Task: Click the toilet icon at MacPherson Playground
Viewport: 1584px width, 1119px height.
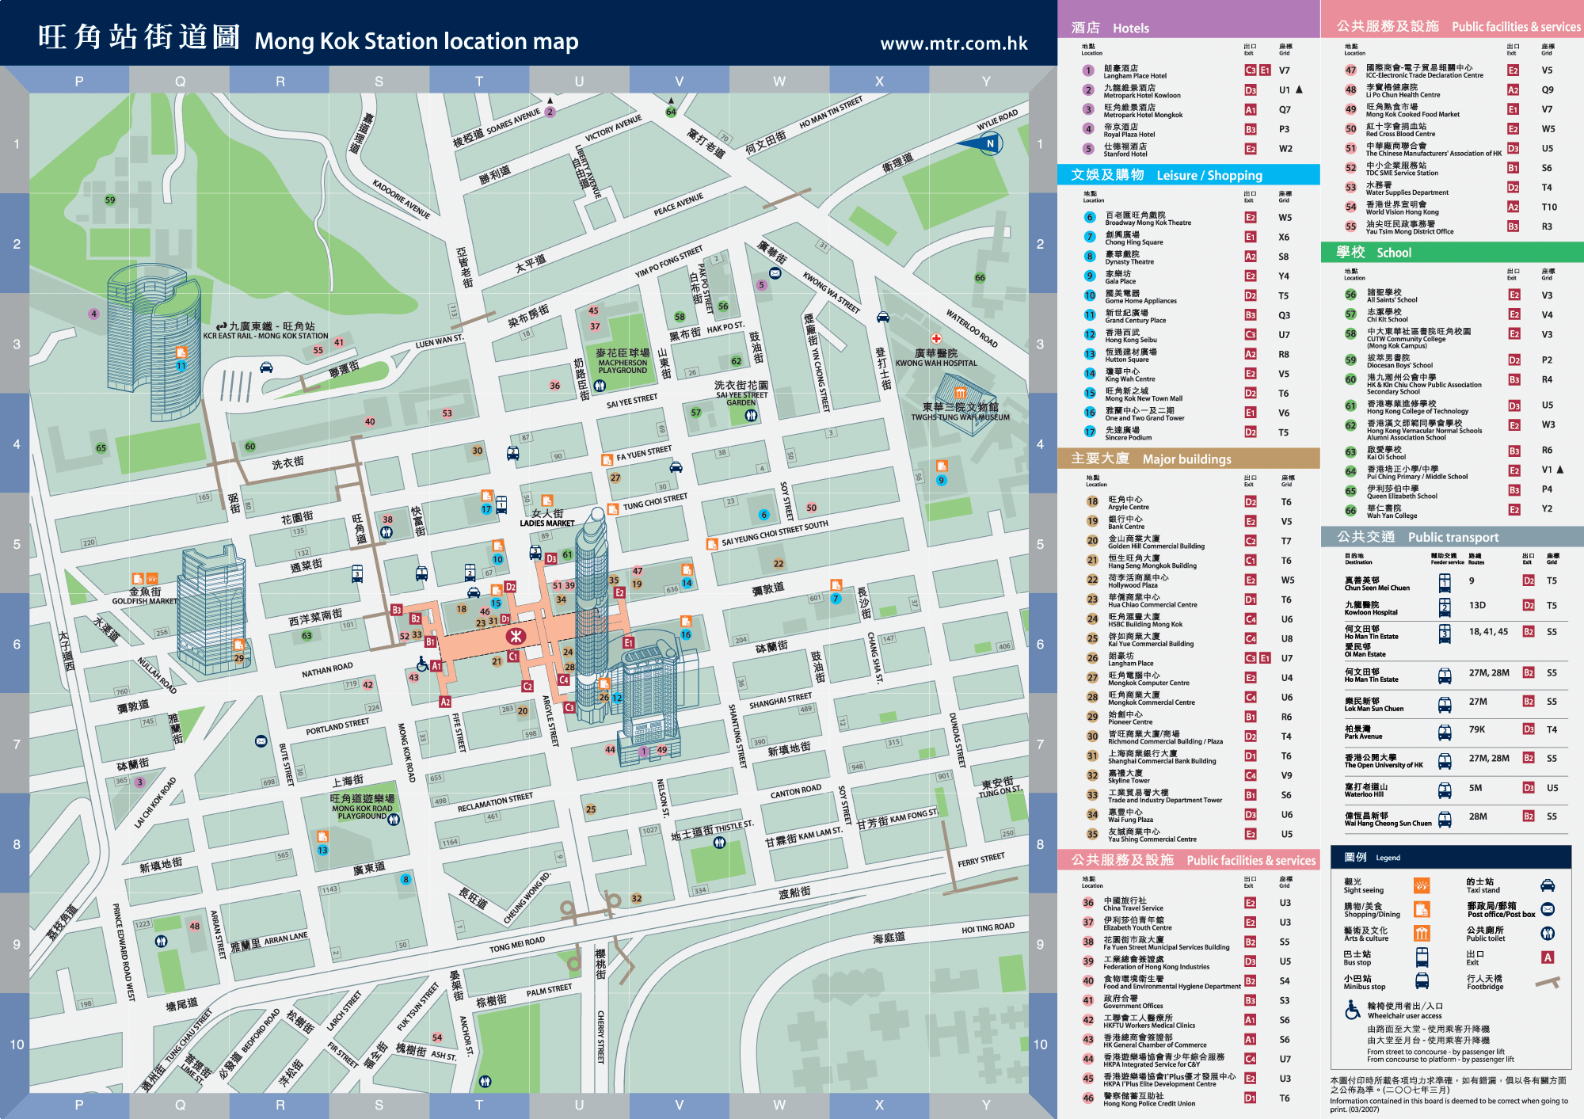Action: point(600,386)
